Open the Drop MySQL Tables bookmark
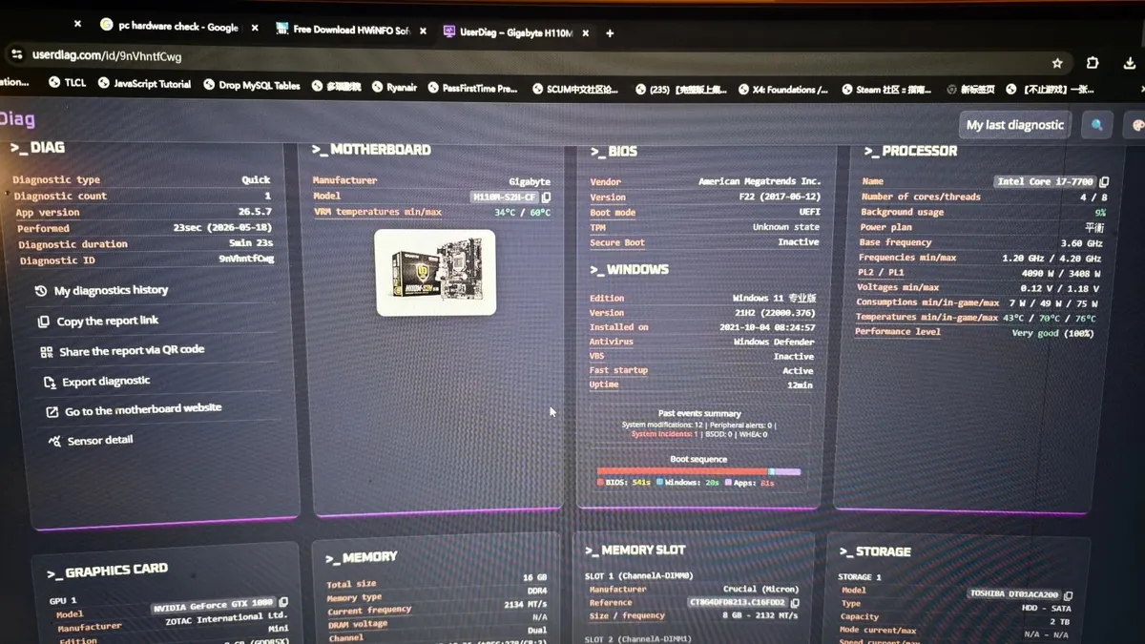 click(252, 85)
